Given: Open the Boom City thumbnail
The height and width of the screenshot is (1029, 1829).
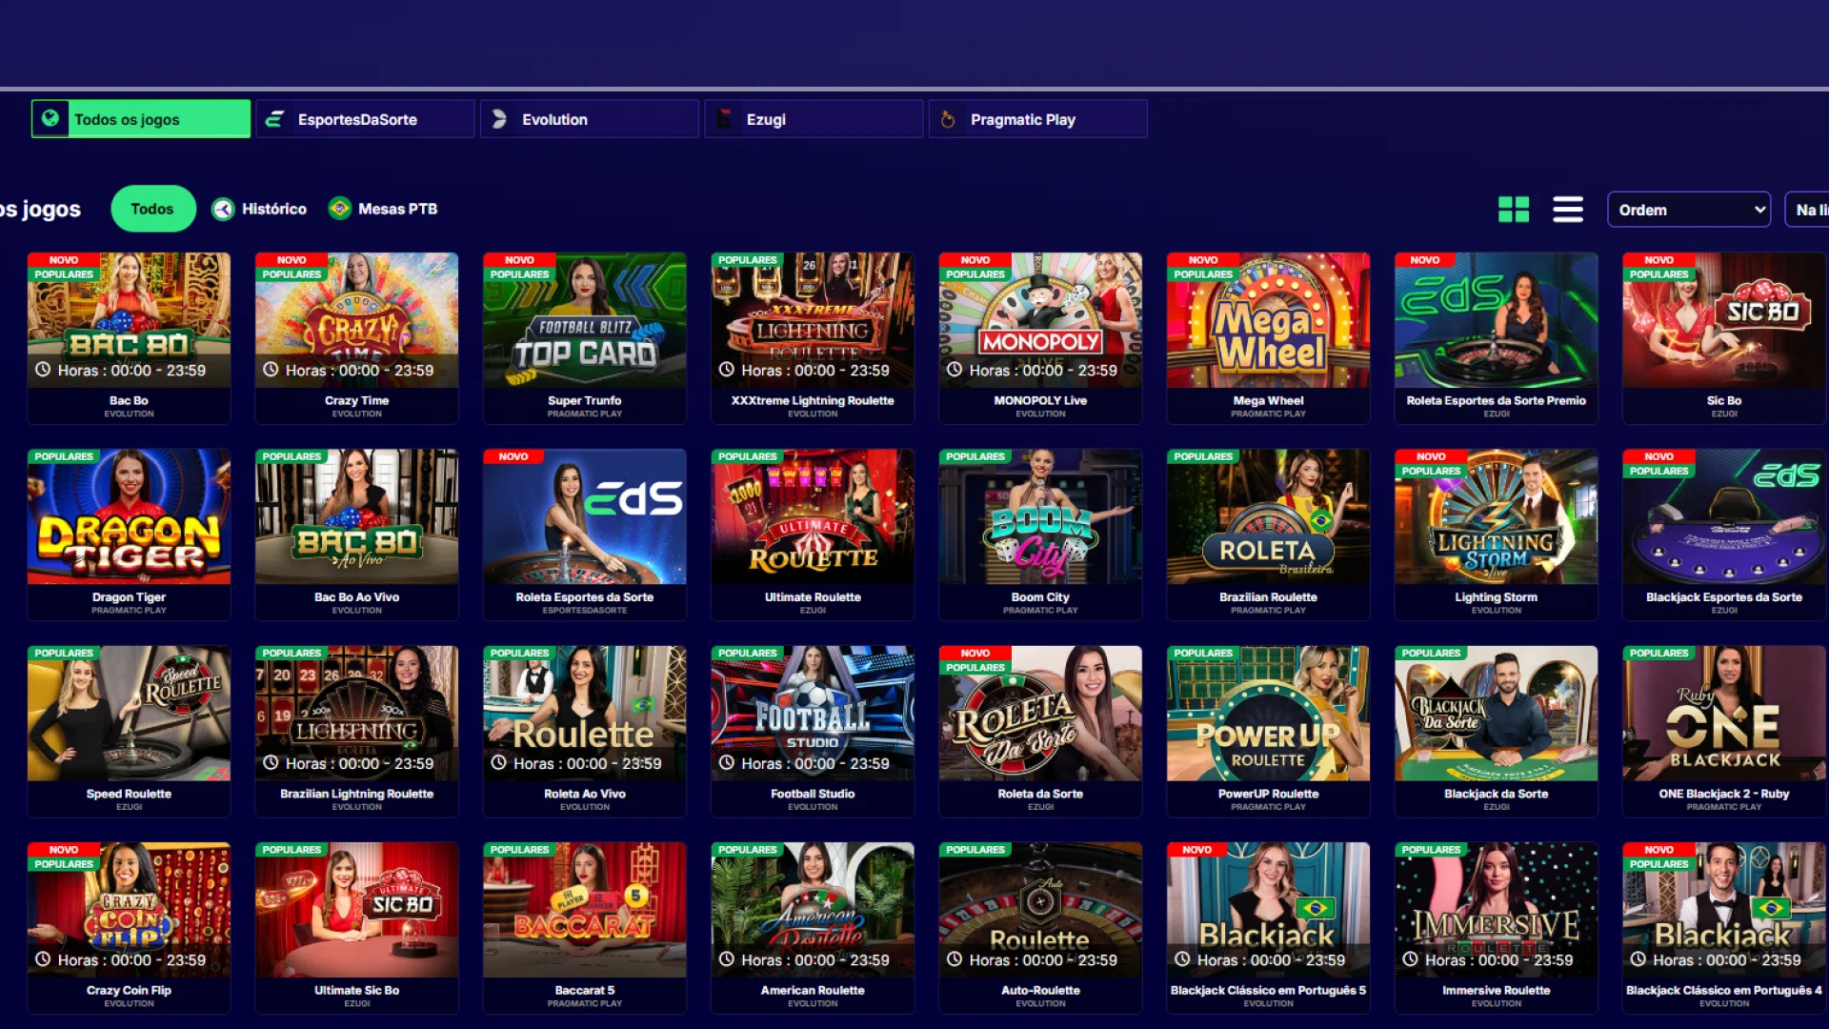Looking at the screenshot, I should pos(1040,516).
